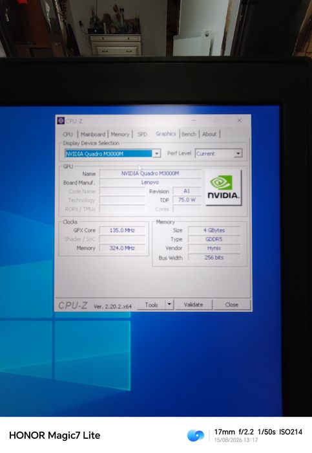Open the CPU tab
This screenshot has width=312, height=453.
click(x=68, y=134)
